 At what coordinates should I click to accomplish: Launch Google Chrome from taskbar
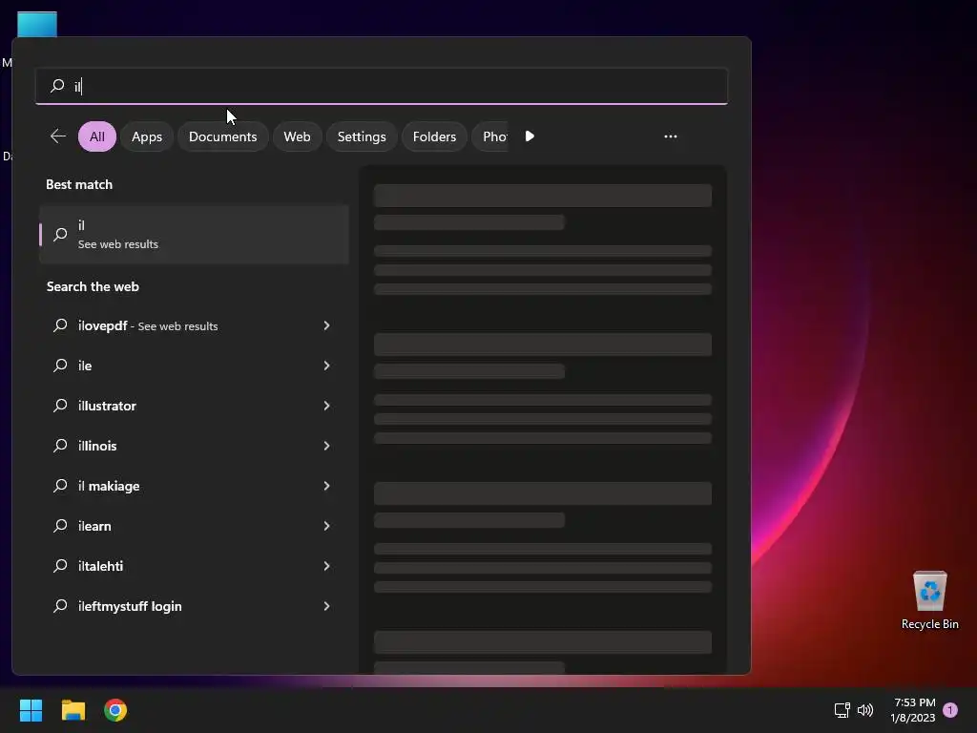[115, 710]
